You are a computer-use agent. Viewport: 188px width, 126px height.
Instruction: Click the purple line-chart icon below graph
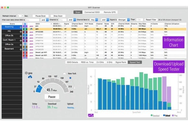[91, 115]
